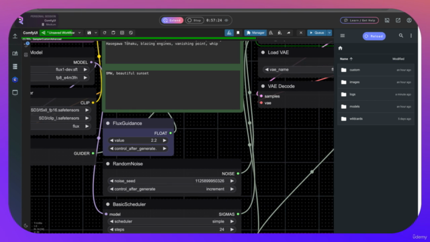This screenshot has height=242, width=430.
Task: Click the left arrow of vae_name
Action: pyautogui.click(x=267, y=69)
